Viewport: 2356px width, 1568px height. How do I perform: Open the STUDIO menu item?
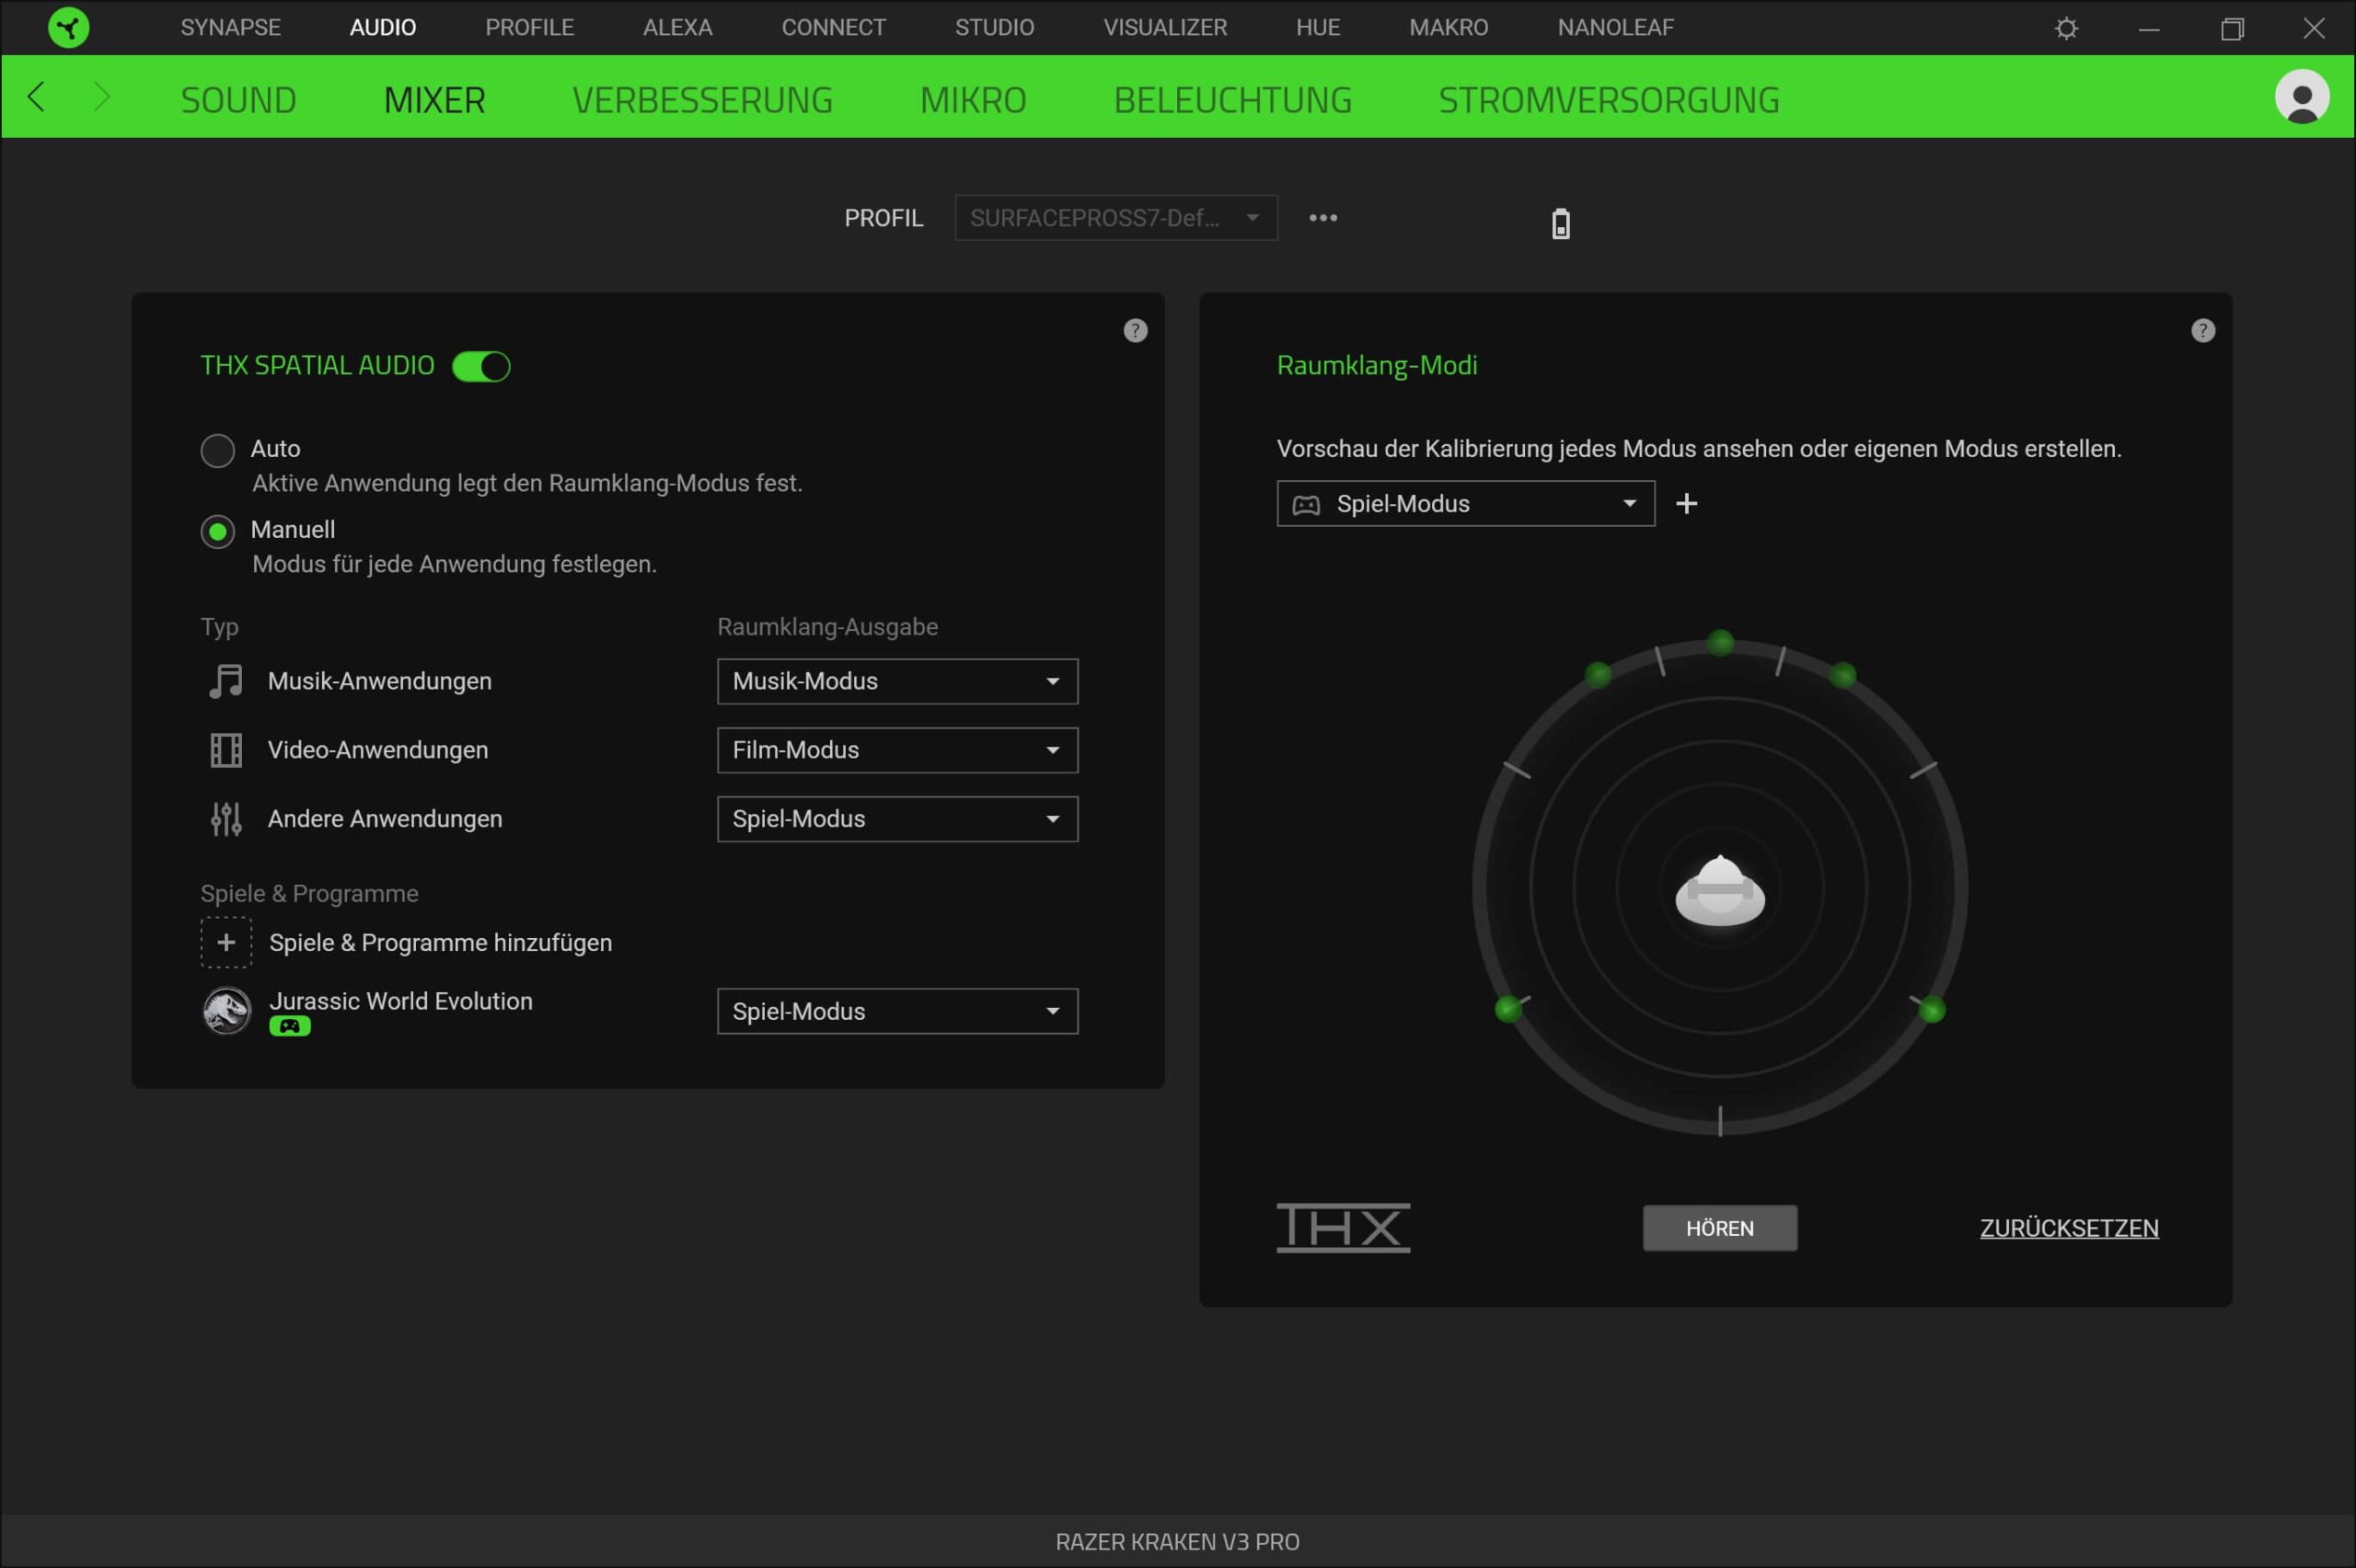click(993, 27)
